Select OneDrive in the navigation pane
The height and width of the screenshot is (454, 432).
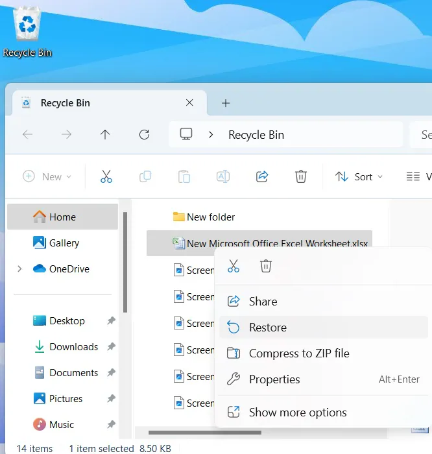pyautogui.click(x=62, y=269)
